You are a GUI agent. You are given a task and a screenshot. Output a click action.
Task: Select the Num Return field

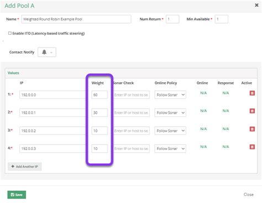point(172,19)
